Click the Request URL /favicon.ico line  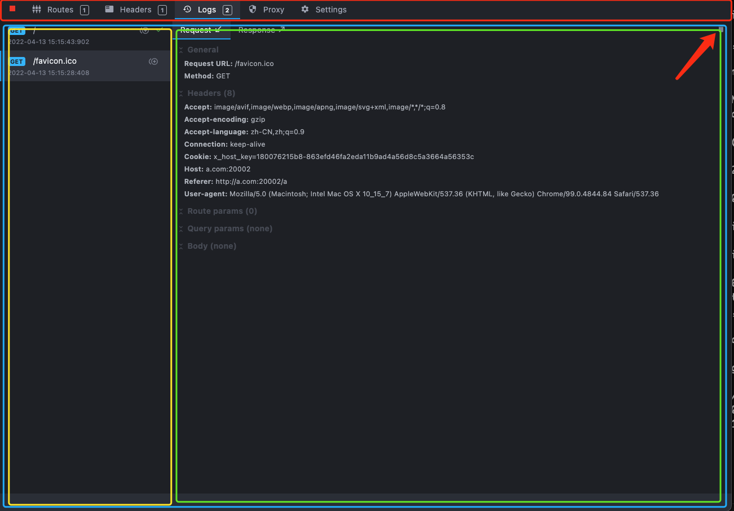pyautogui.click(x=229, y=63)
